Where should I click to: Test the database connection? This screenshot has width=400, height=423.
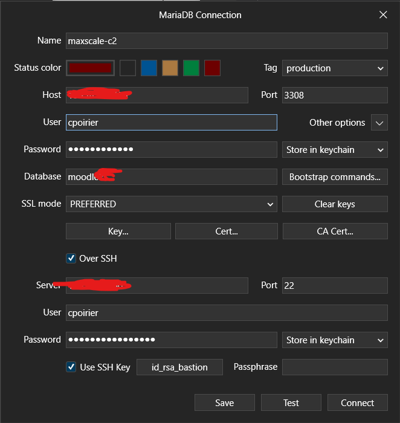(291, 402)
